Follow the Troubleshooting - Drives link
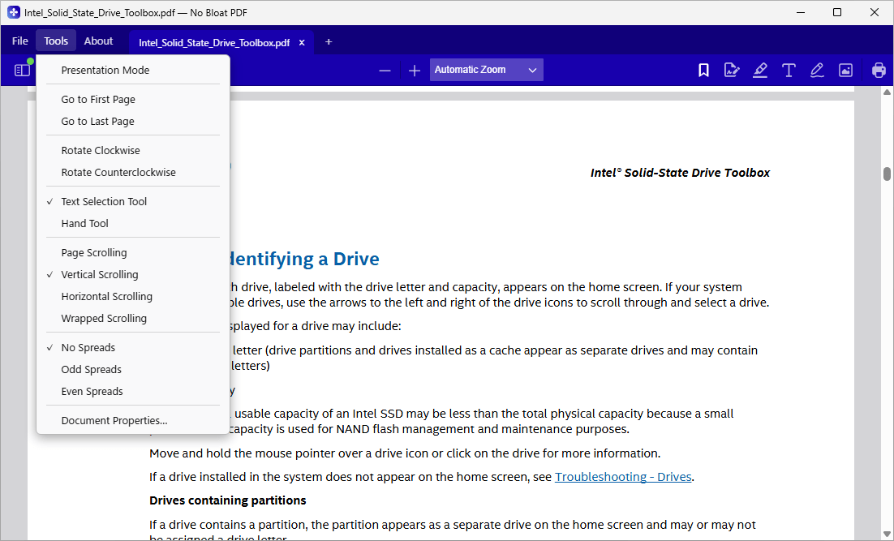Screen dimensions: 894x541 click(x=623, y=477)
